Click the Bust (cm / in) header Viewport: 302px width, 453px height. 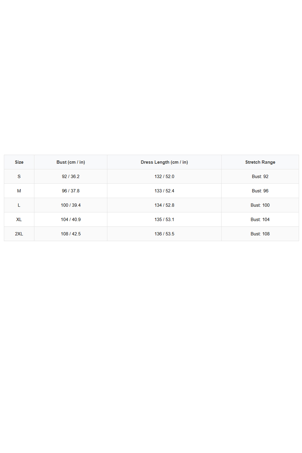[71, 162]
